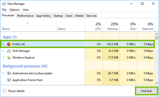This screenshot has width=159, height=97.
Task: Sort by the Disk column header
Action: click(129, 27)
